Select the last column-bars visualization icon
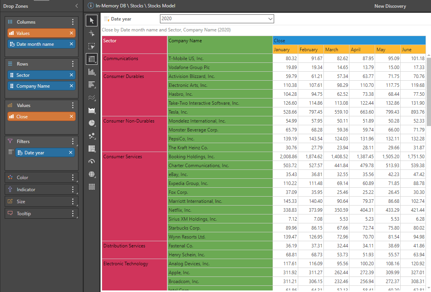 click(92, 187)
